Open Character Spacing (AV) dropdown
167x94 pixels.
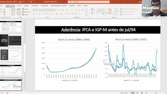(x=48, y=14)
